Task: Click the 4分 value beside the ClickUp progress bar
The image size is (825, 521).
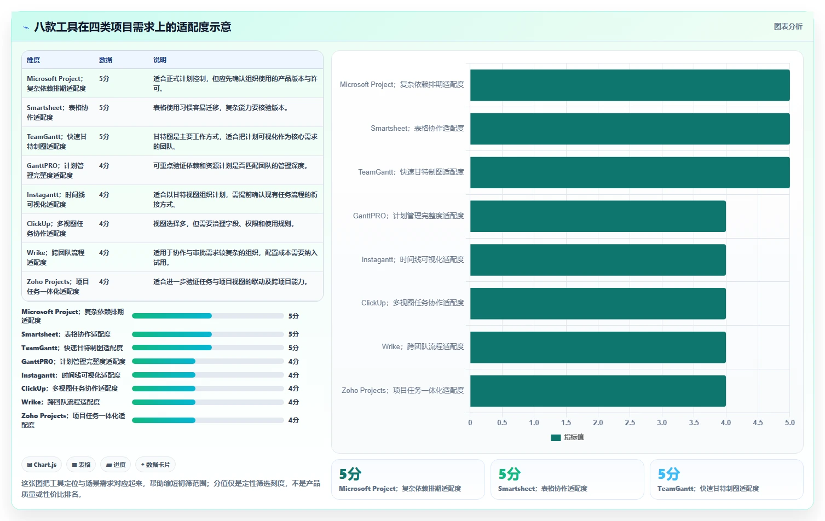Action: [293, 388]
